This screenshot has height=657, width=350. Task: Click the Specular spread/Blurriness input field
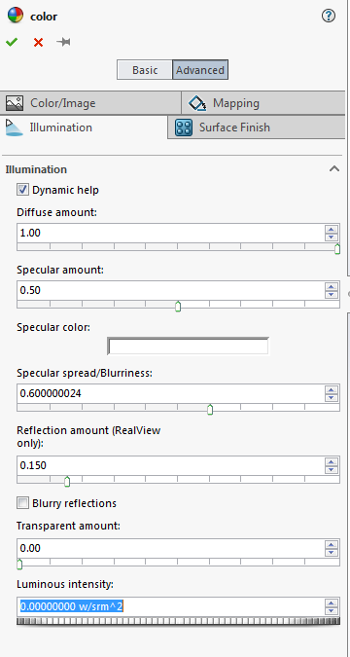pos(171,393)
